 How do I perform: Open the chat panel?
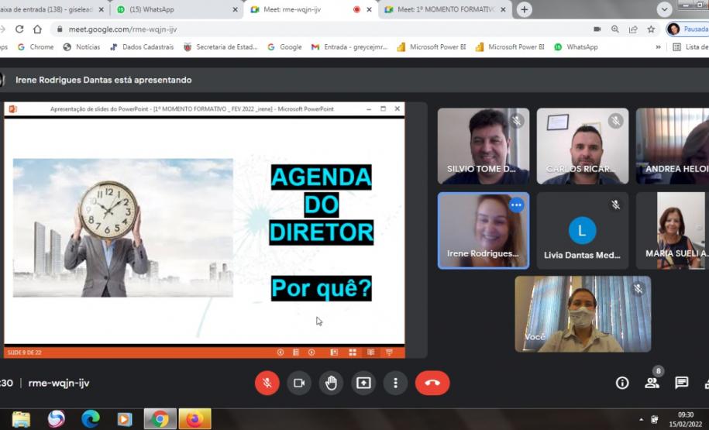tap(681, 383)
